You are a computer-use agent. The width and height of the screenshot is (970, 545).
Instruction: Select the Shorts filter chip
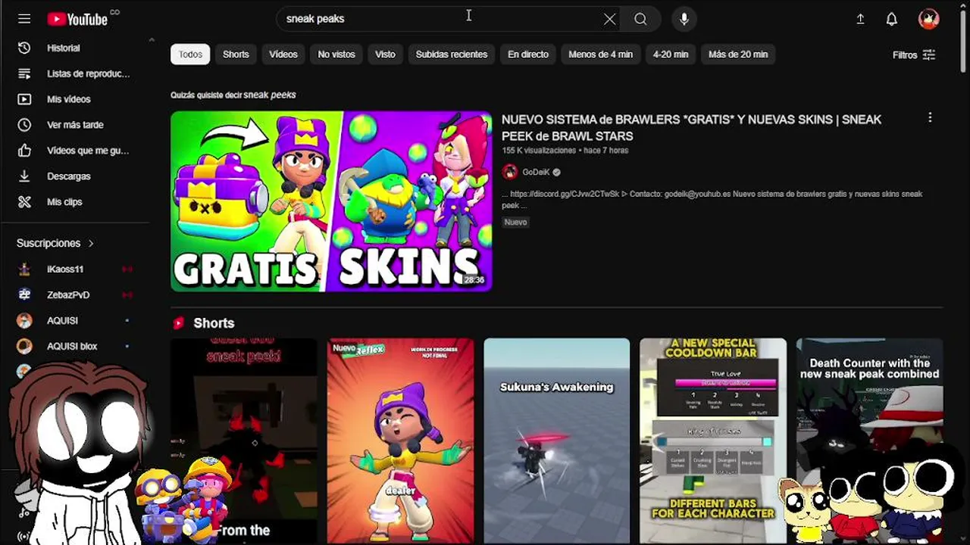pos(236,54)
